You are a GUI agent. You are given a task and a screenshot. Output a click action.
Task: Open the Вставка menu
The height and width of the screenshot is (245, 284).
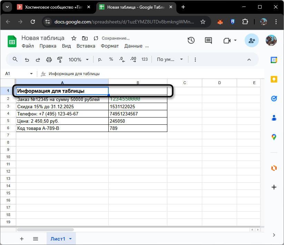click(86, 46)
